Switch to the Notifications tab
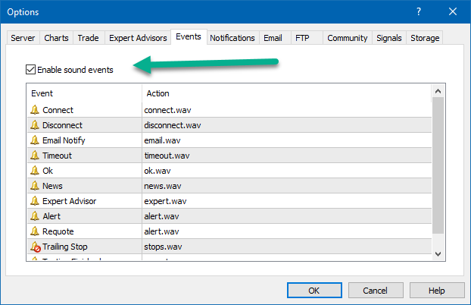Viewport: 471px width, 305px height. (x=232, y=38)
